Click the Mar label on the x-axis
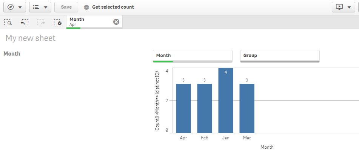Screen dimensions: 359x157 [247, 138]
